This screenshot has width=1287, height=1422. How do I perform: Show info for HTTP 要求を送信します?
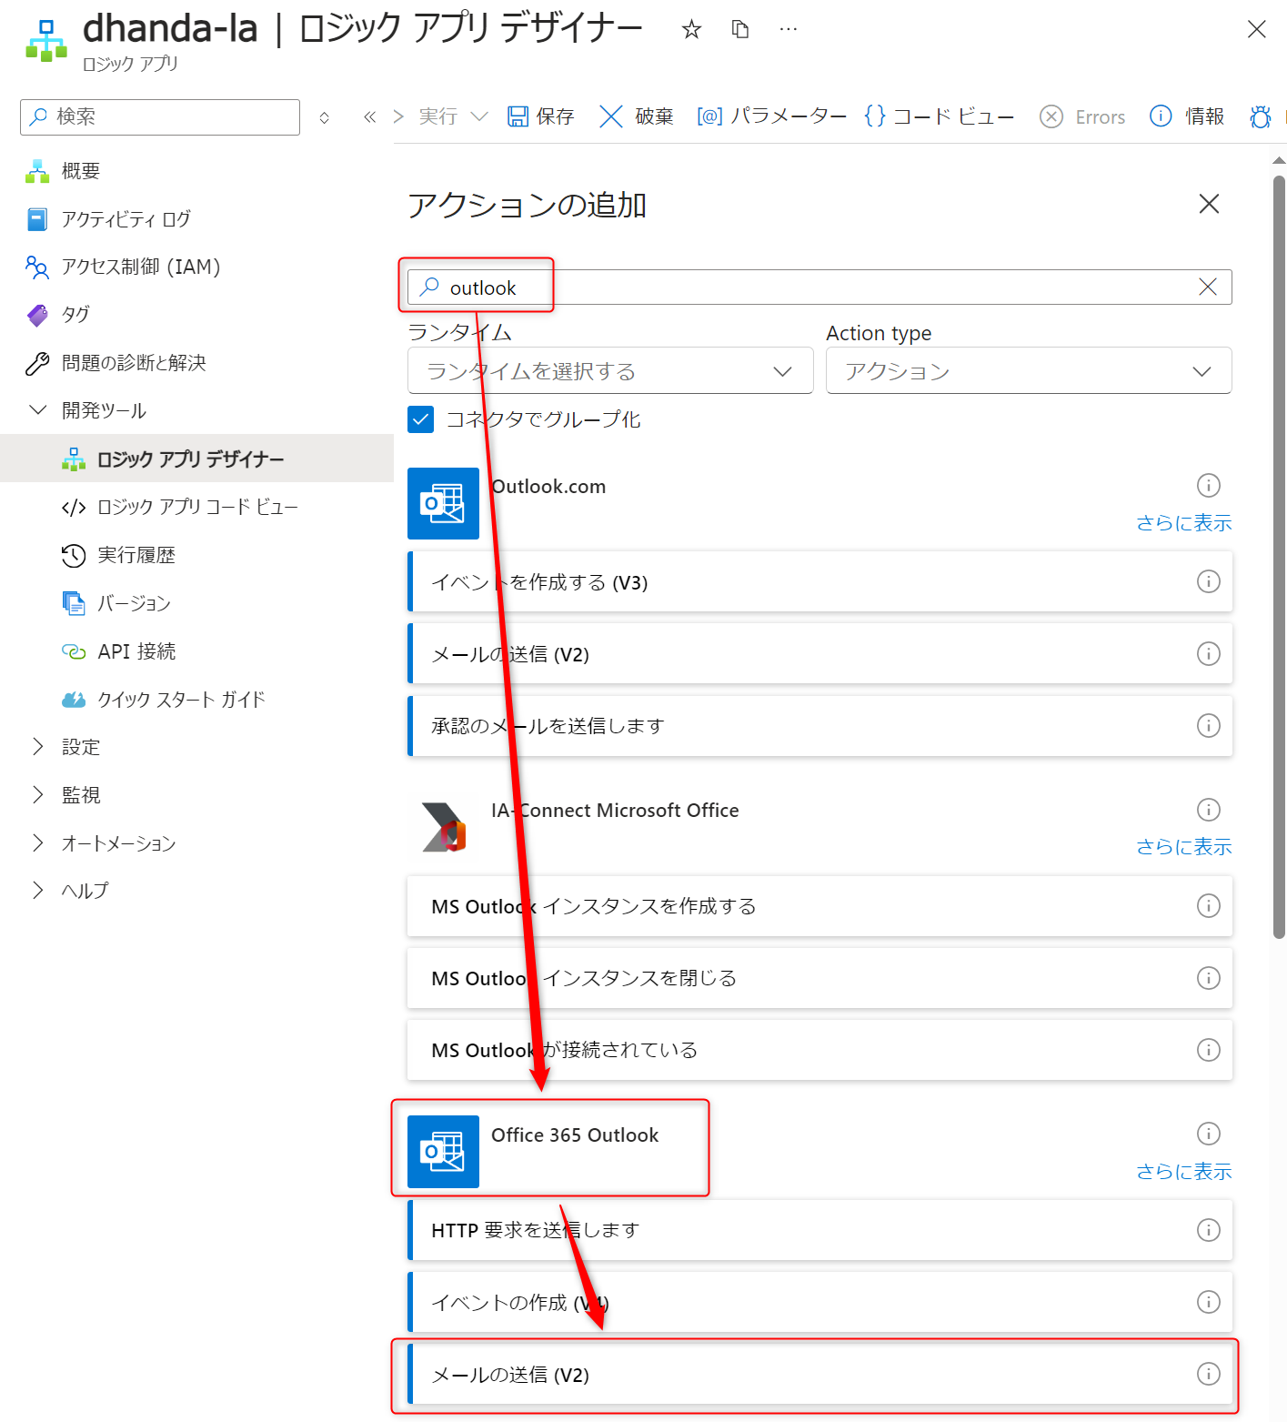click(x=1208, y=1230)
